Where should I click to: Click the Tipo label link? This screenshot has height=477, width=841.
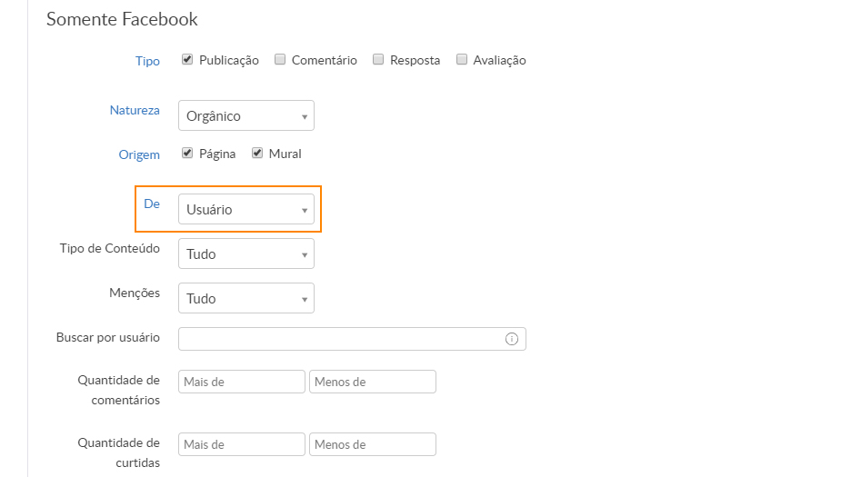(147, 62)
